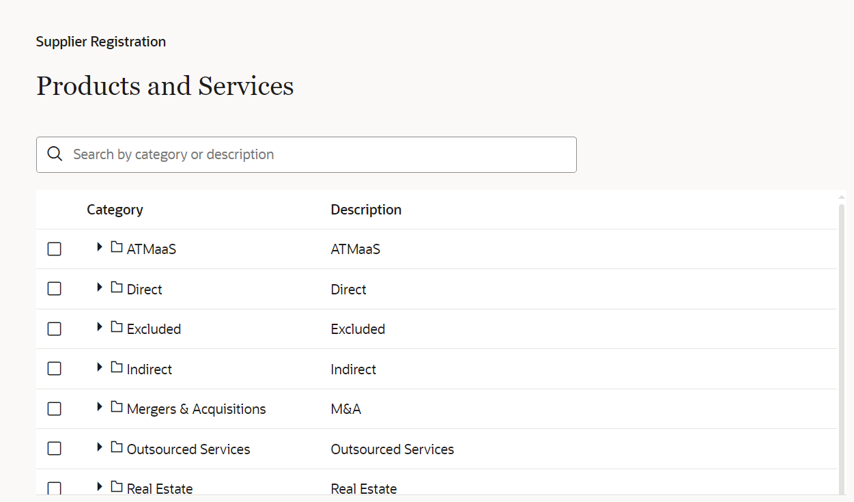The image size is (854, 502).
Task: Click the Description column header
Action: [366, 210]
